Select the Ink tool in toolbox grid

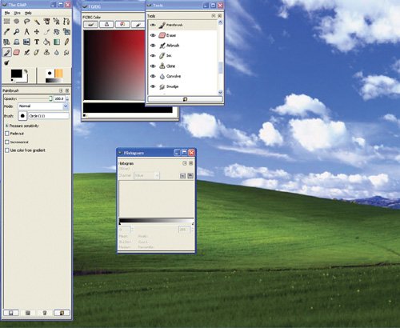(37, 53)
